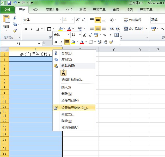The width and height of the screenshot is (165, 157).
Task: Toggle center alignment in mini toolbar
Action: (67, 42)
